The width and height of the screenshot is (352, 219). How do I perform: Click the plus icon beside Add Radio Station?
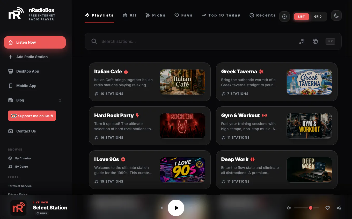[11, 57]
